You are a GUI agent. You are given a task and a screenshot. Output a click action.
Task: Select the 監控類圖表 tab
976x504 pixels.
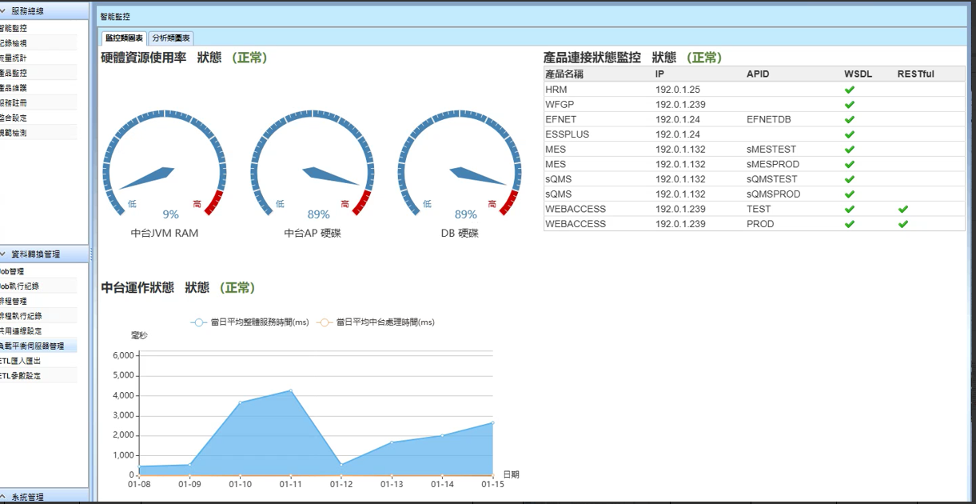coord(125,38)
